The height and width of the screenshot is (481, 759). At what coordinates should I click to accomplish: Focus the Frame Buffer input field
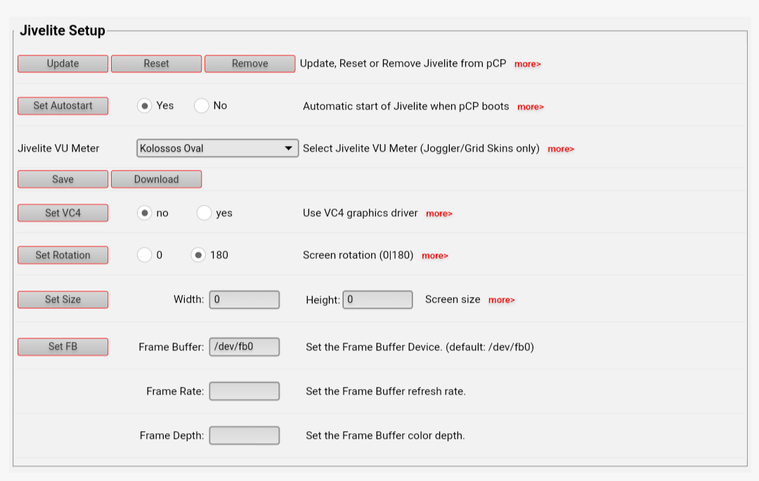[x=245, y=347]
